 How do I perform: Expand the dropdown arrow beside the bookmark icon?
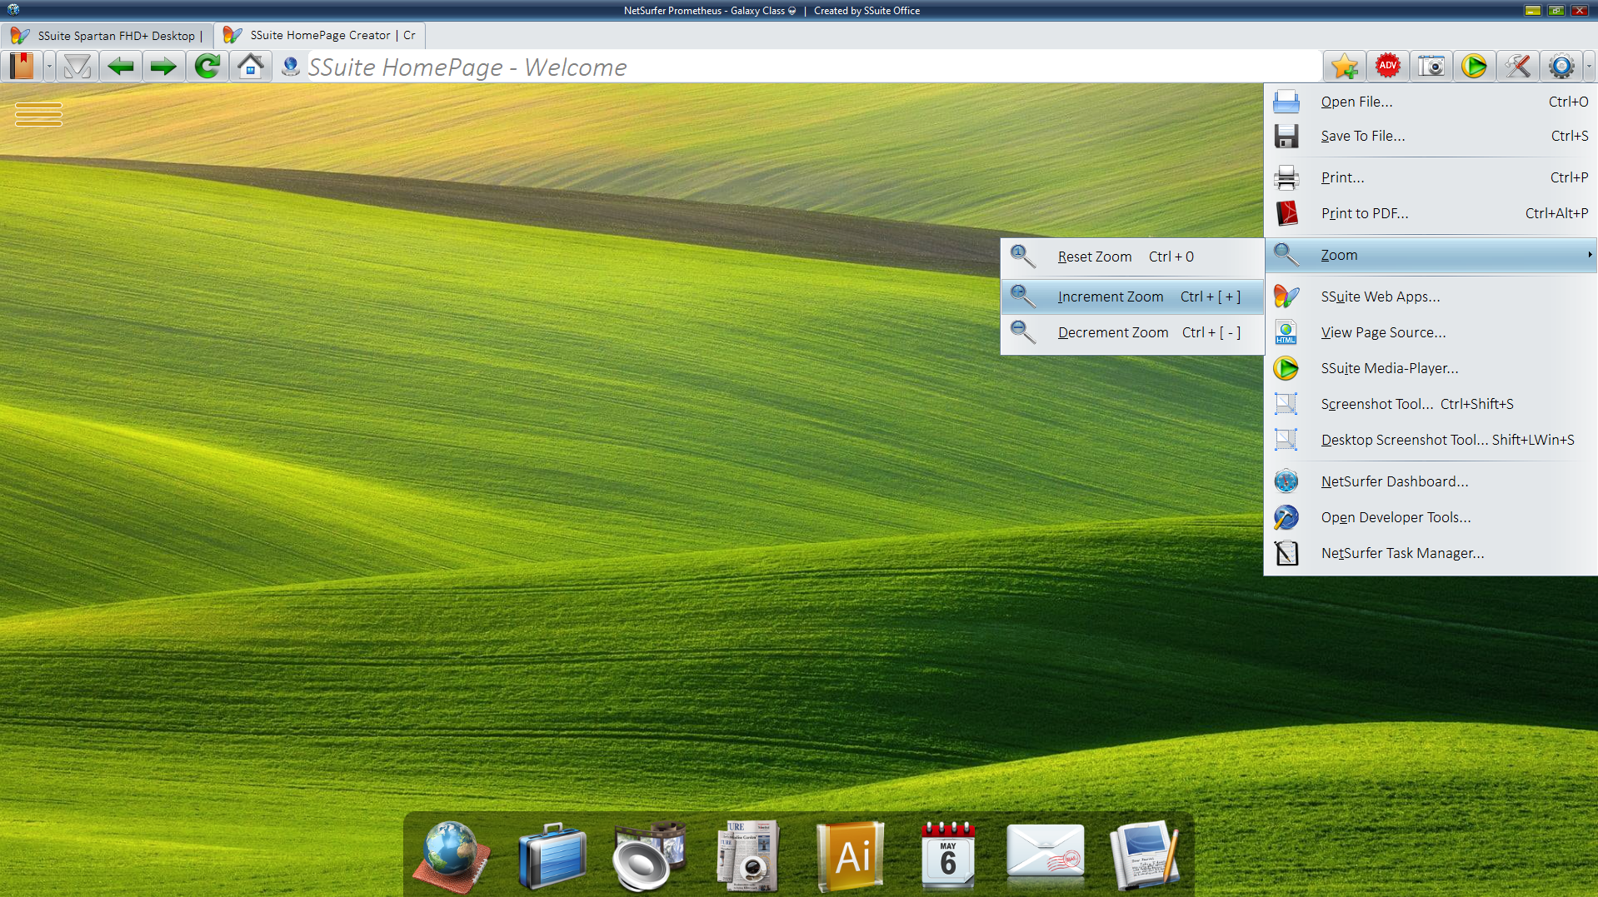[x=48, y=67]
